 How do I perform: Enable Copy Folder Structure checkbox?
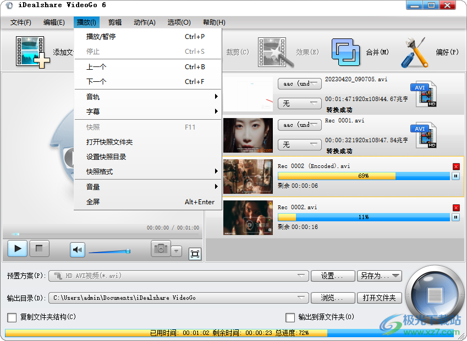(x=12, y=317)
